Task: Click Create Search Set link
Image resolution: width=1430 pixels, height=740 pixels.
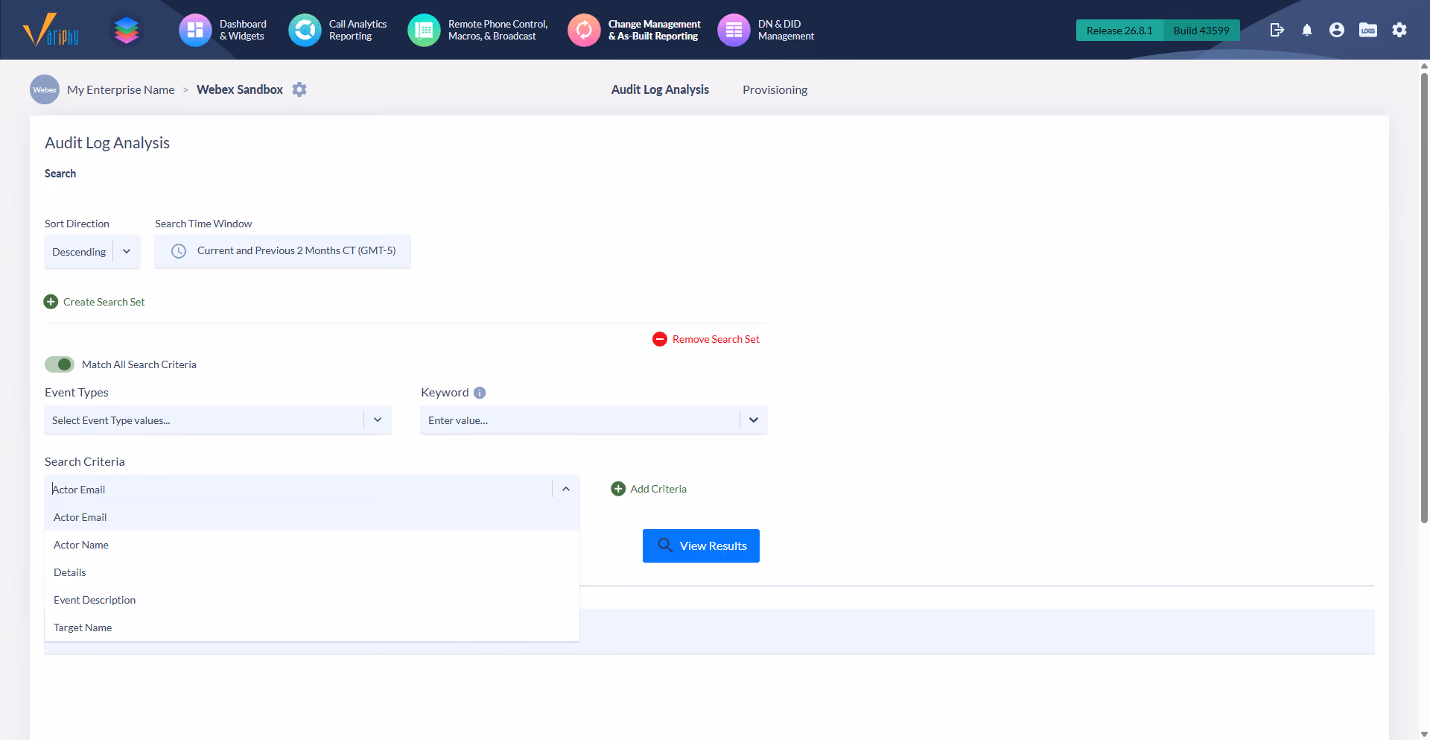Action: click(104, 302)
